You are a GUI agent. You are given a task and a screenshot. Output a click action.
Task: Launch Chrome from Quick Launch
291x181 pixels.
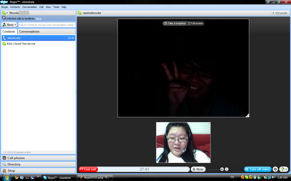click(16, 178)
